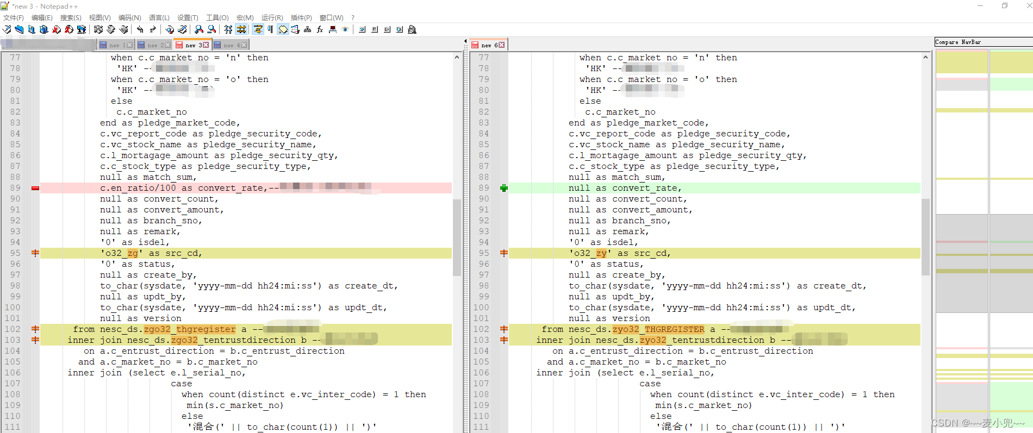Toggle show all characters

click(270, 29)
